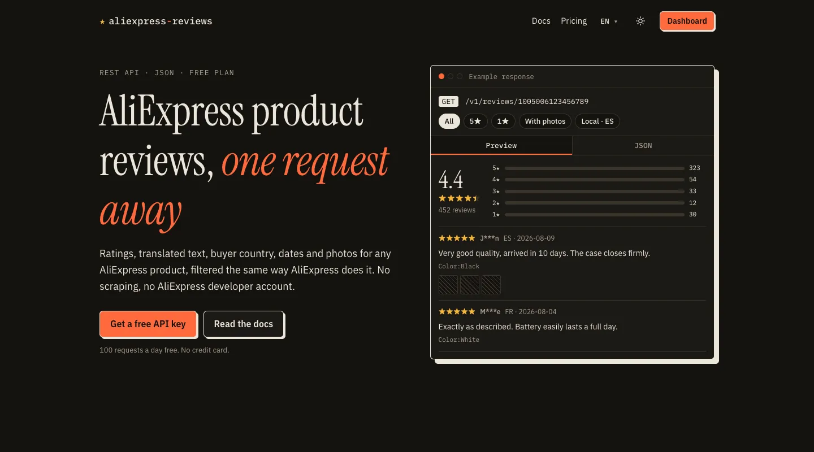814x452 pixels.
Task: Click the five-star rating of J***n's review
Action: (x=457, y=238)
